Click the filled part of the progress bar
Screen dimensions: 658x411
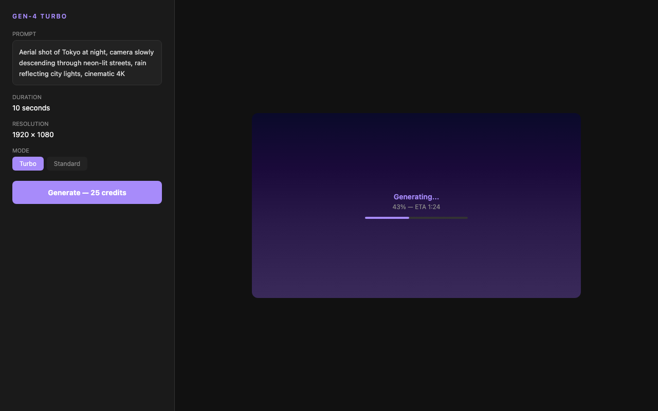tap(387, 218)
